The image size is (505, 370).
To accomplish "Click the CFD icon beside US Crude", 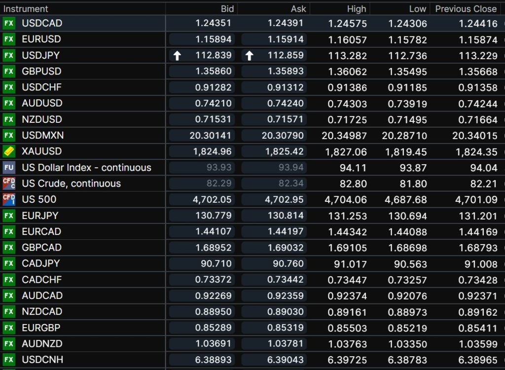I will (x=9, y=184).
